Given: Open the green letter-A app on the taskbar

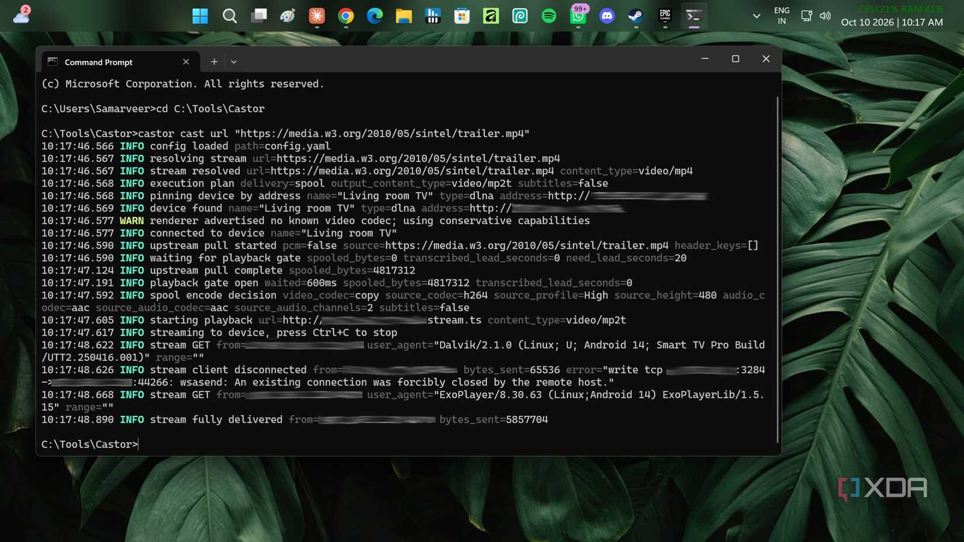Looking at the screenshot, I should point(491,16).
